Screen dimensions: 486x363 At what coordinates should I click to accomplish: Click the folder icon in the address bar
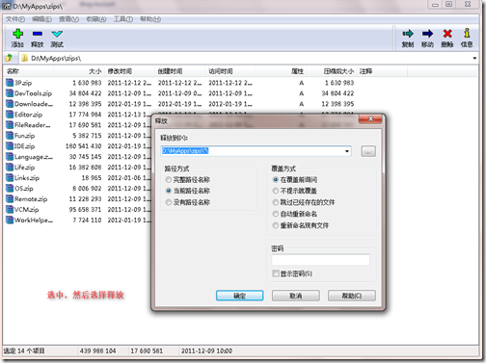[x=24, y=58]
